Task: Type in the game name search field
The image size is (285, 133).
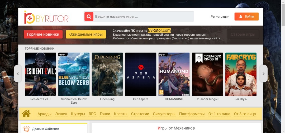Action: [x=143, y=17]
